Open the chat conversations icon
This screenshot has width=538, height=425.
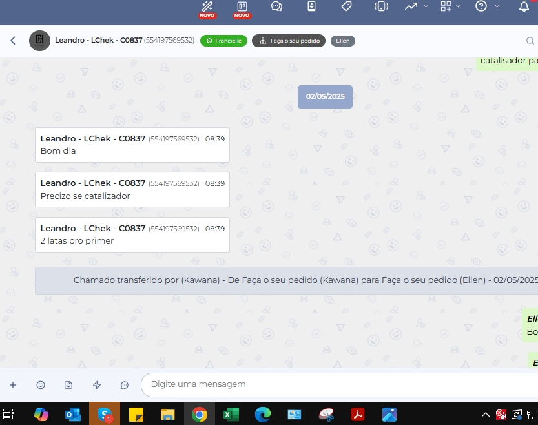click(276, 6)
